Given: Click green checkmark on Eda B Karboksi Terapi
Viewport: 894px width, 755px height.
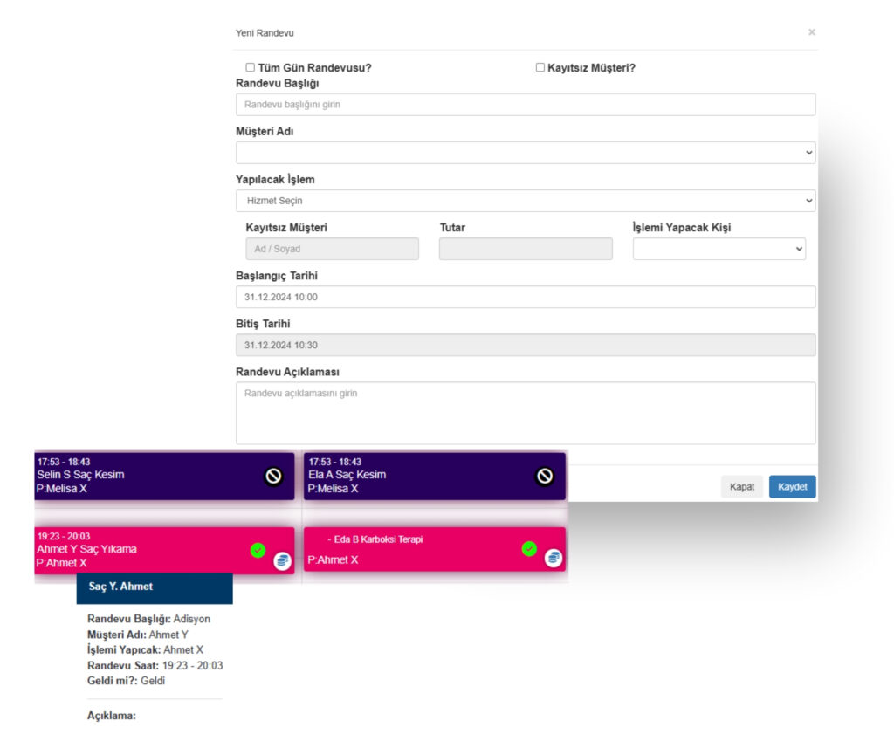Looking at the screenshot, I should [529, 548].
